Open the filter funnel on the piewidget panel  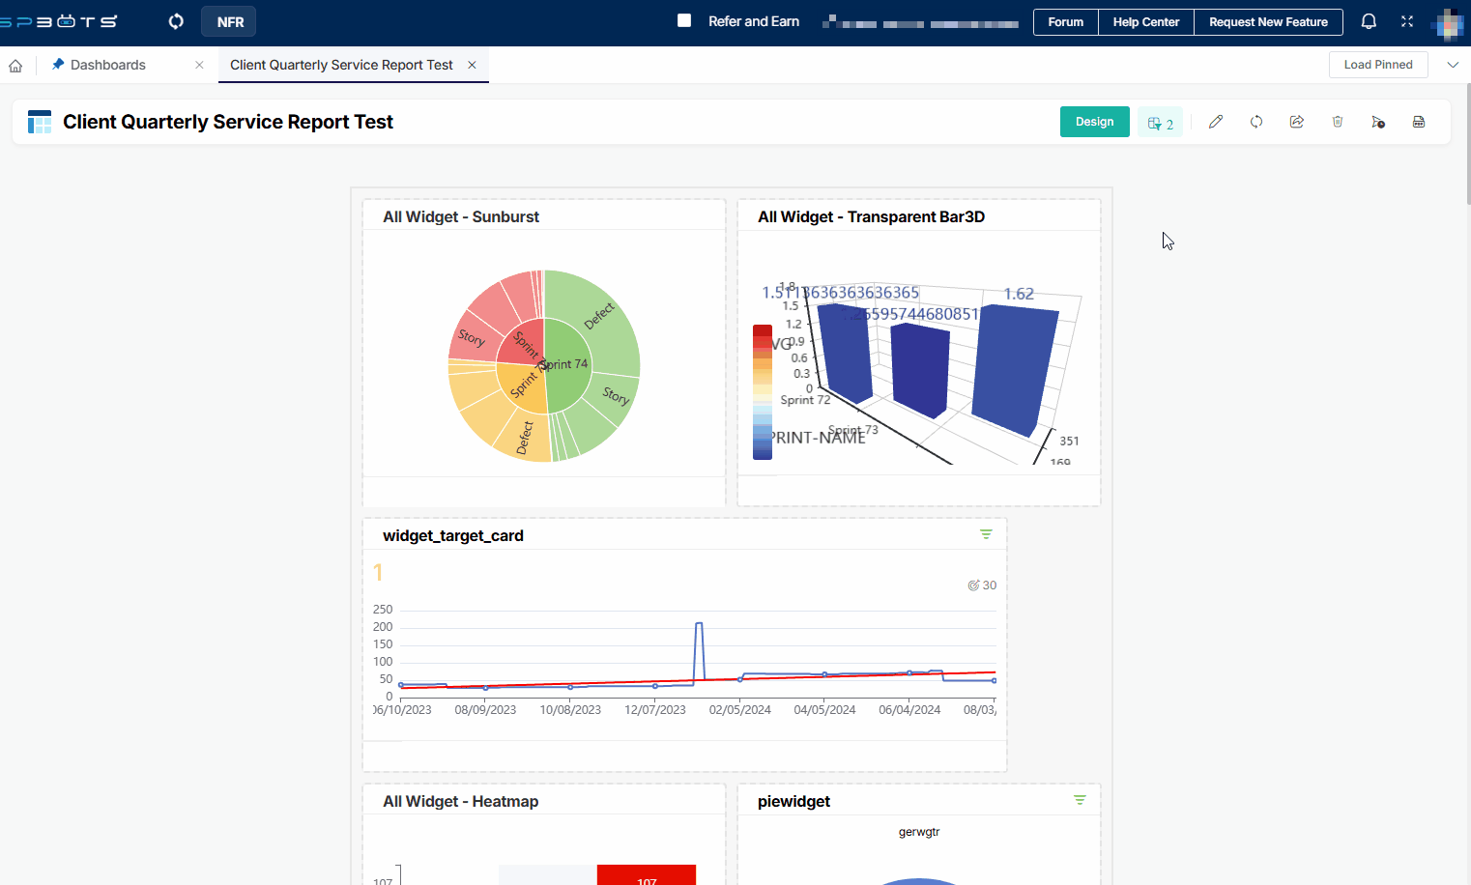pos(1079,800)
